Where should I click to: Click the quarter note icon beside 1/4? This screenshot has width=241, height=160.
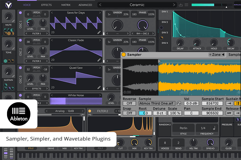tap(214, 128)
